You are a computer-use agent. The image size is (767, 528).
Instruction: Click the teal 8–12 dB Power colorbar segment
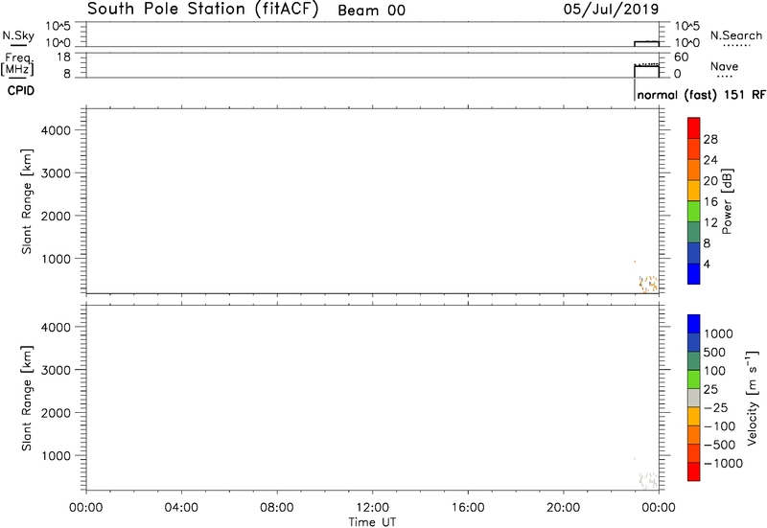click(x=693, y=232)
